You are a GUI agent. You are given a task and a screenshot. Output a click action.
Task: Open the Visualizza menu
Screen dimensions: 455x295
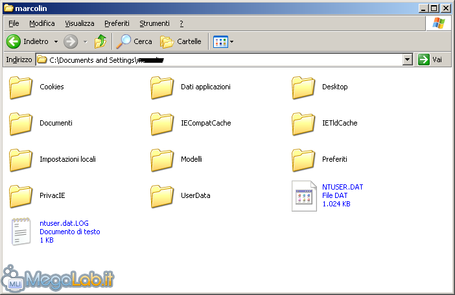[80, 23]
